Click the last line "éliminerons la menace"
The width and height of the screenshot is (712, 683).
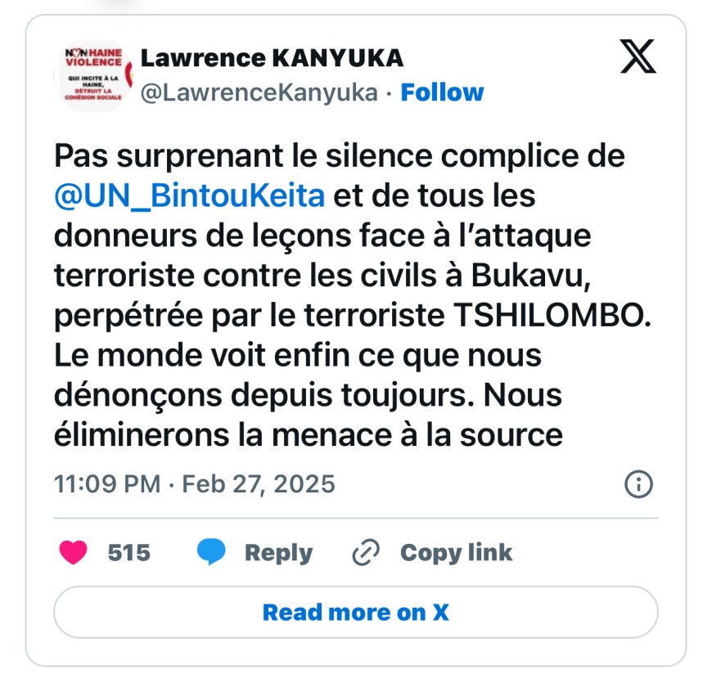(309, 435)
